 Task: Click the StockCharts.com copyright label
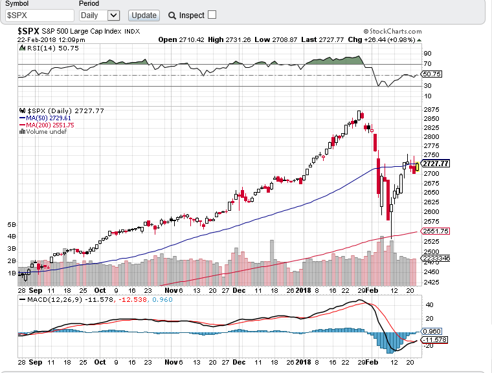(x=392, y=31)
